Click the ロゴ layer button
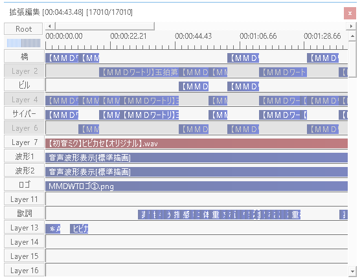 [24, 185]
